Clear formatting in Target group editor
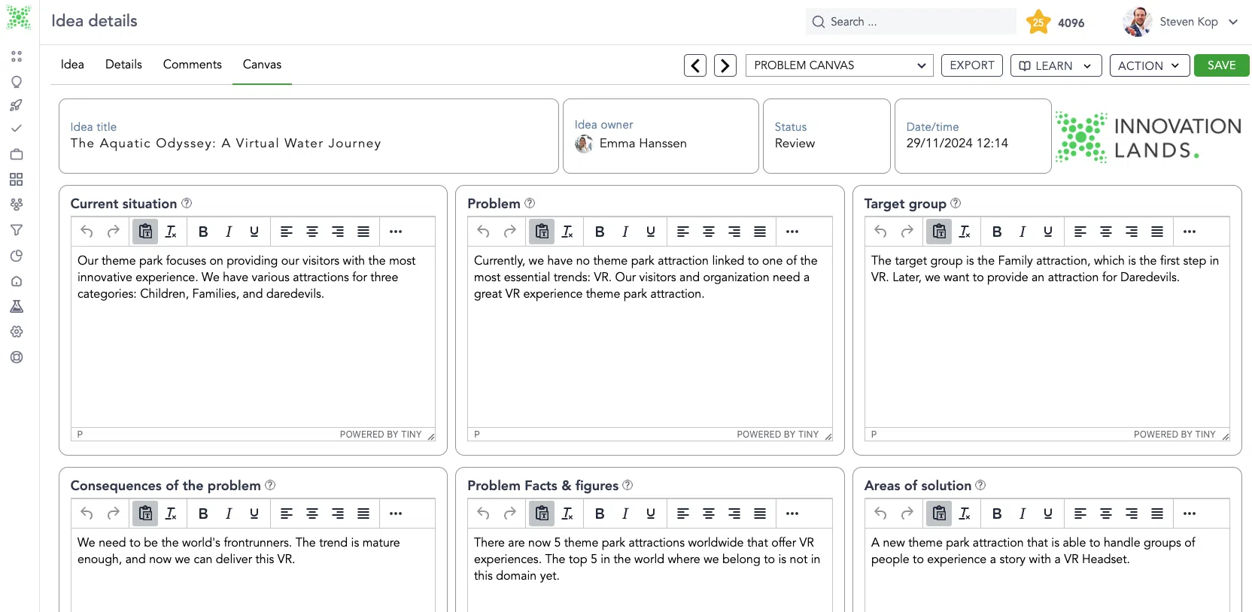The height and width of the screenshot is (612, 1252). pos(965,232)
